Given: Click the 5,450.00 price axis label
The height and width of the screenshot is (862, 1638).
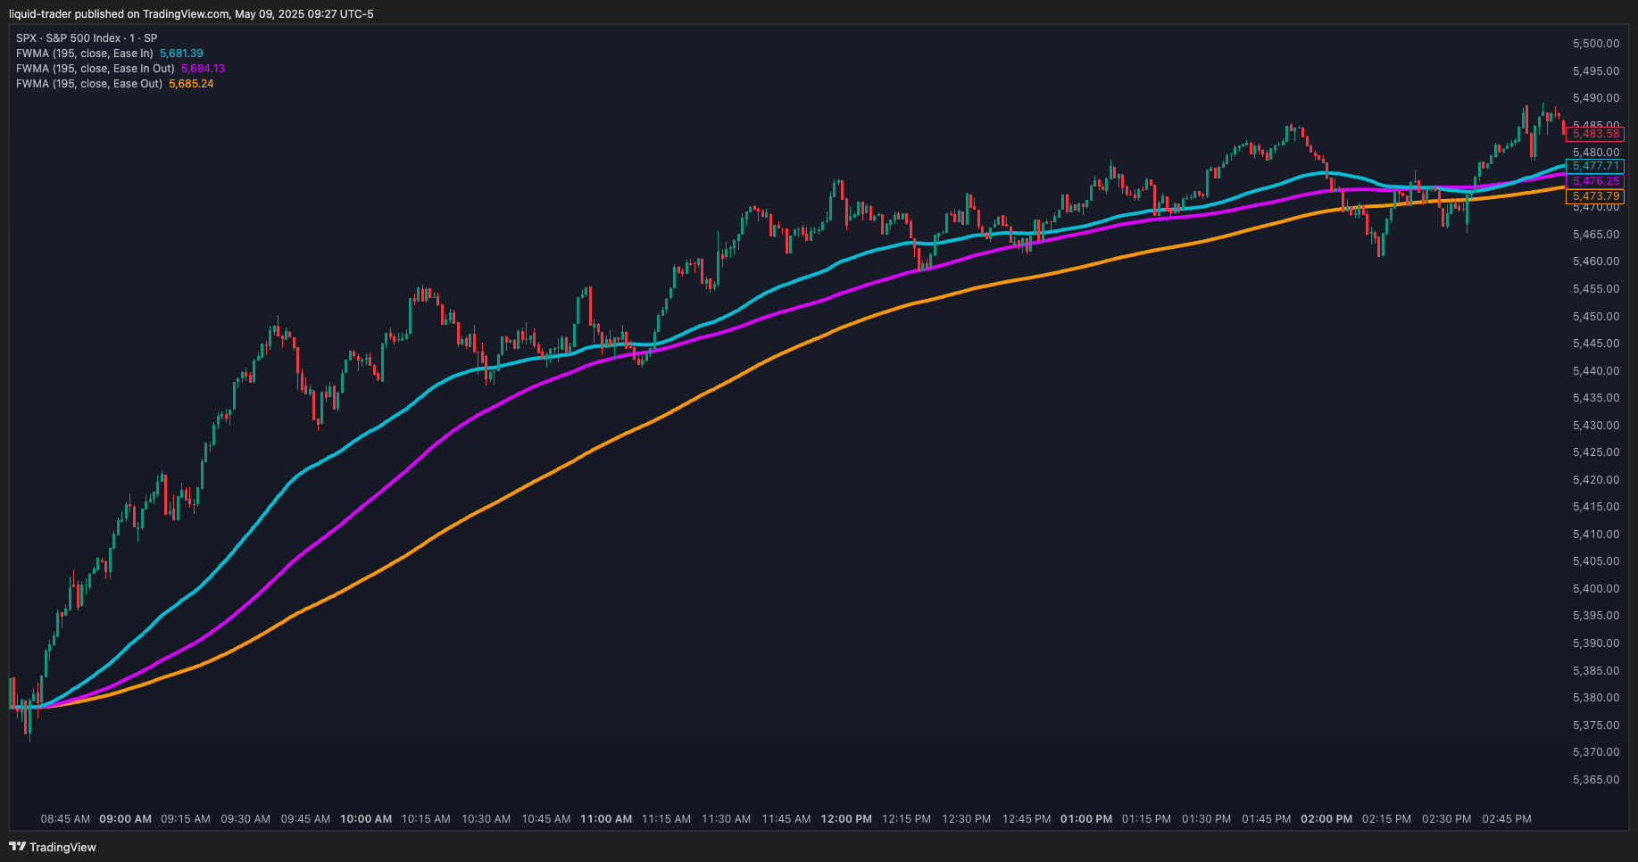Looking at the screenshot, I should (x=1596, y=317).
